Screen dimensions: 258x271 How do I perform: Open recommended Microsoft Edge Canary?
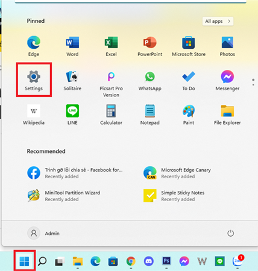click(x=177, y=173)
